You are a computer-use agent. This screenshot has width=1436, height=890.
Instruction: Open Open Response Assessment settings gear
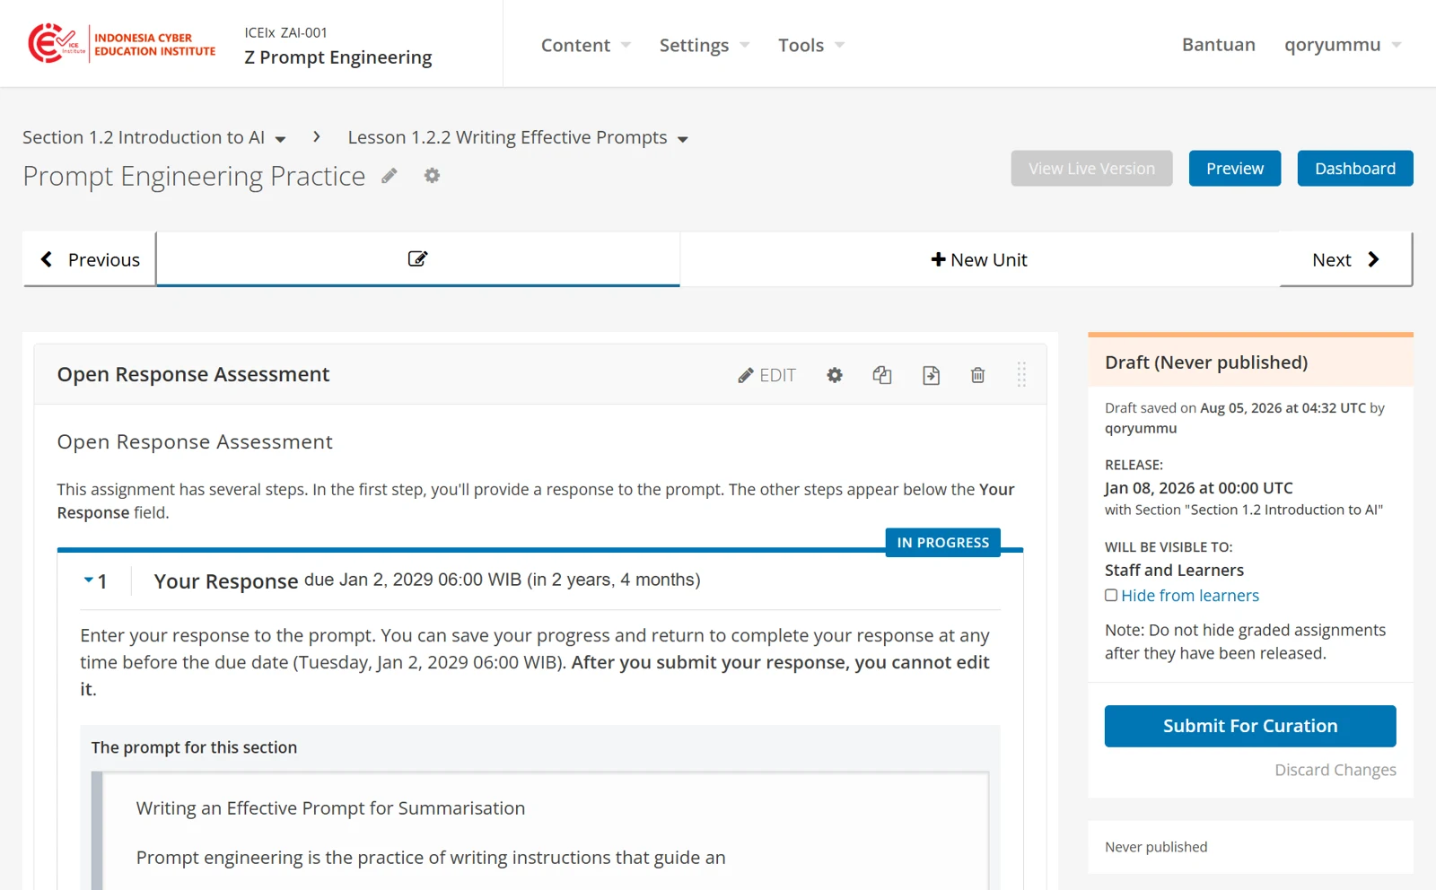tap(835, 375)
